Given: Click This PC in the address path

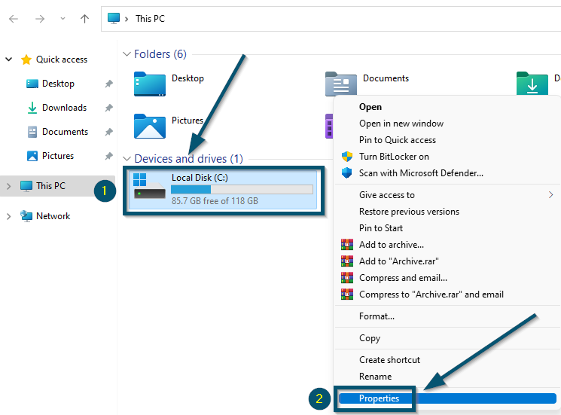Looking at the screenshot, I should point(150,19).
